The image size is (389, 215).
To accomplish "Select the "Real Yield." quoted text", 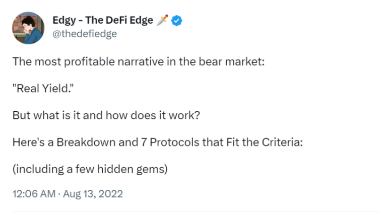I will (x=43, y=88).
